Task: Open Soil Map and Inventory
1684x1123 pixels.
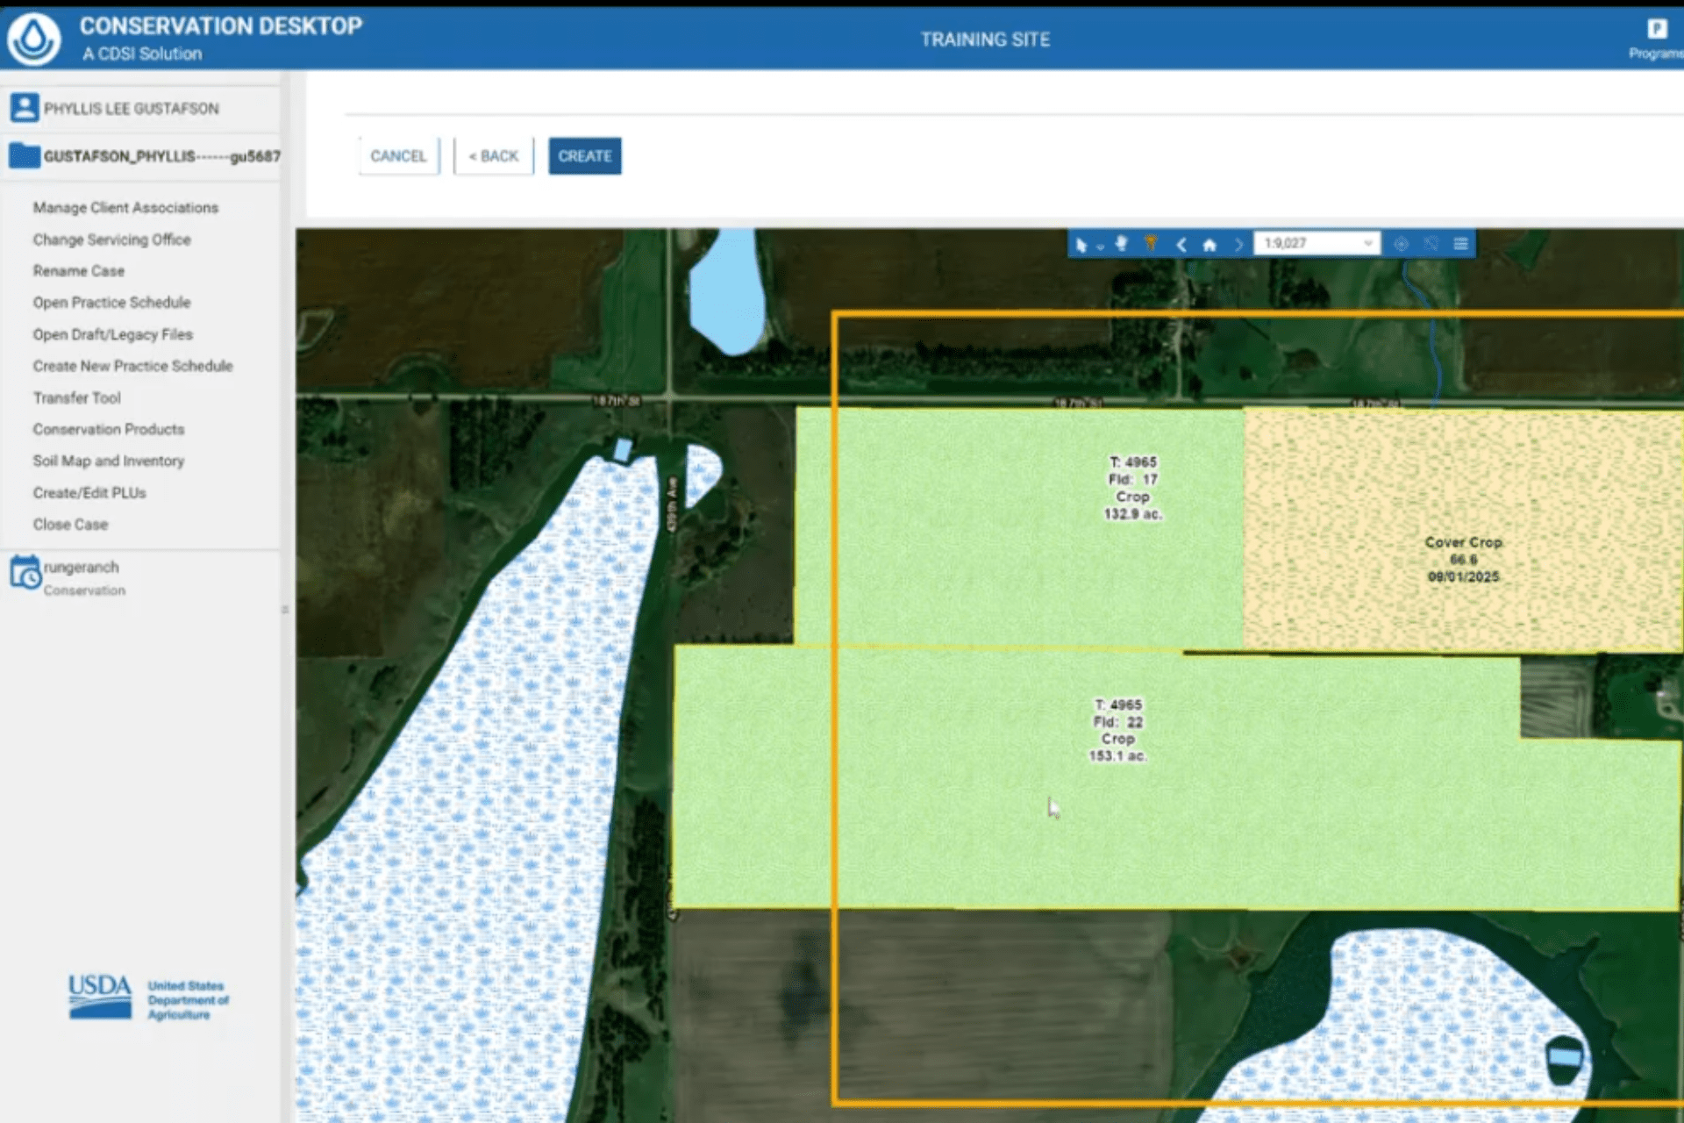Action: [109, 461]
